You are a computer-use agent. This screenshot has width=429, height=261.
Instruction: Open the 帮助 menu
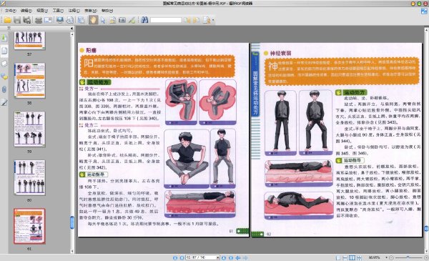[107, 11]
